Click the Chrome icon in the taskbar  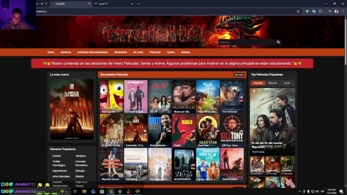point(111,191)
